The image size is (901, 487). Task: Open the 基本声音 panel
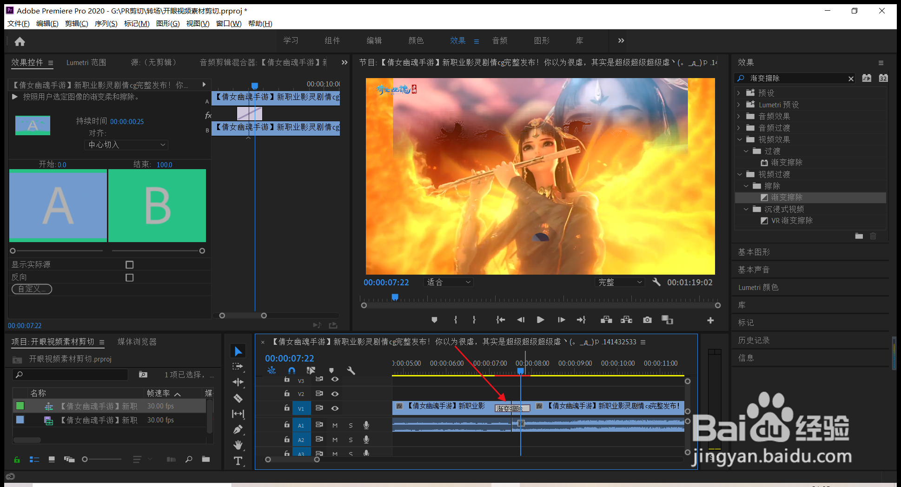coord(754,270)
